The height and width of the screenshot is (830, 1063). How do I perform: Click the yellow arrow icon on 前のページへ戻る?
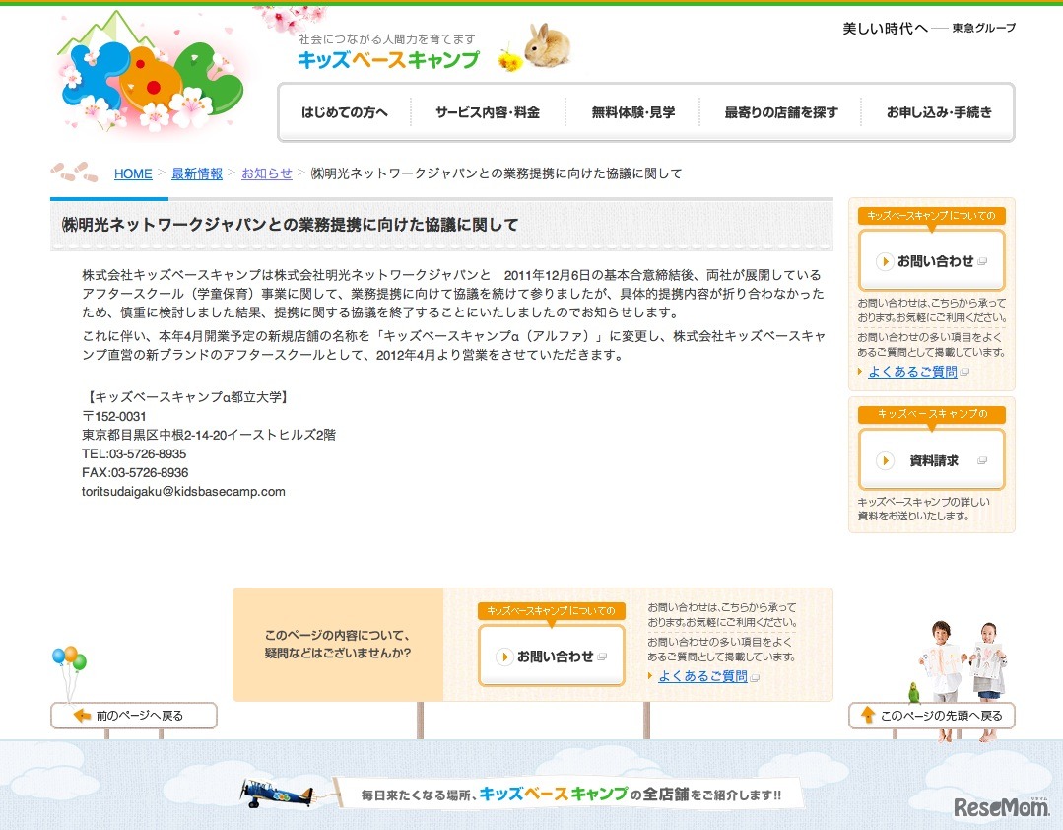pyautogui.click(x=84, y=715)
